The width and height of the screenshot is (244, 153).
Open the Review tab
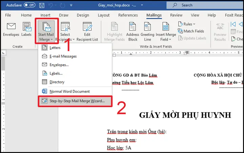[176, 15]
